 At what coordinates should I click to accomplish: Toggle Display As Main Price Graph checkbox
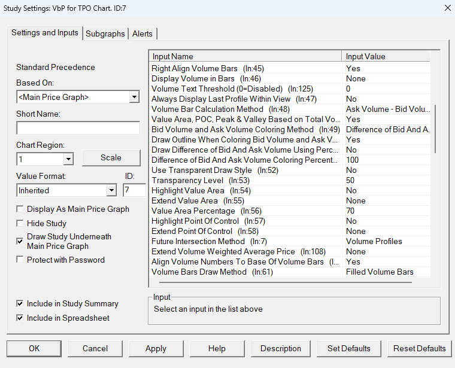pos(21,209)
